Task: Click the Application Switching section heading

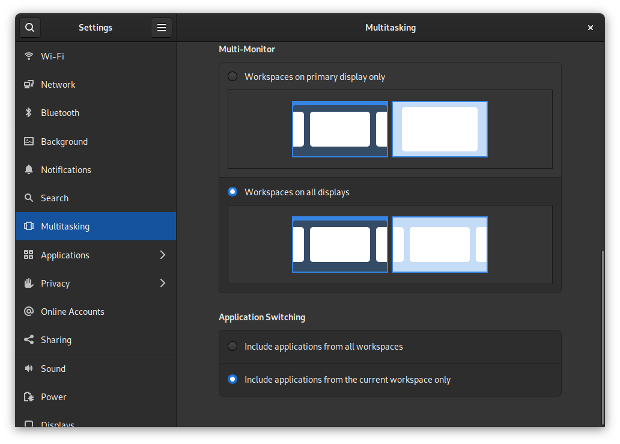Action: [262, 317]
